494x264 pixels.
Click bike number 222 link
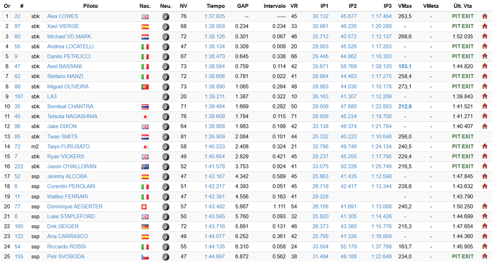click(x=19, y=166)
